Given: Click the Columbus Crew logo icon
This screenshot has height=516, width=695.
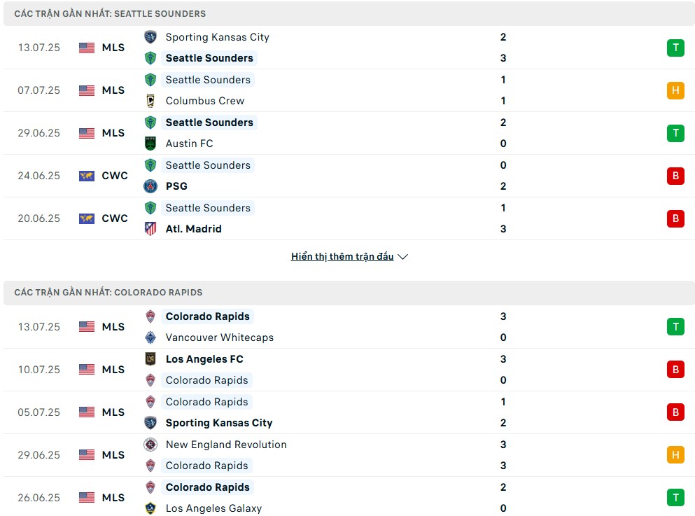Looking at the screenshot, I should point(150,101).
